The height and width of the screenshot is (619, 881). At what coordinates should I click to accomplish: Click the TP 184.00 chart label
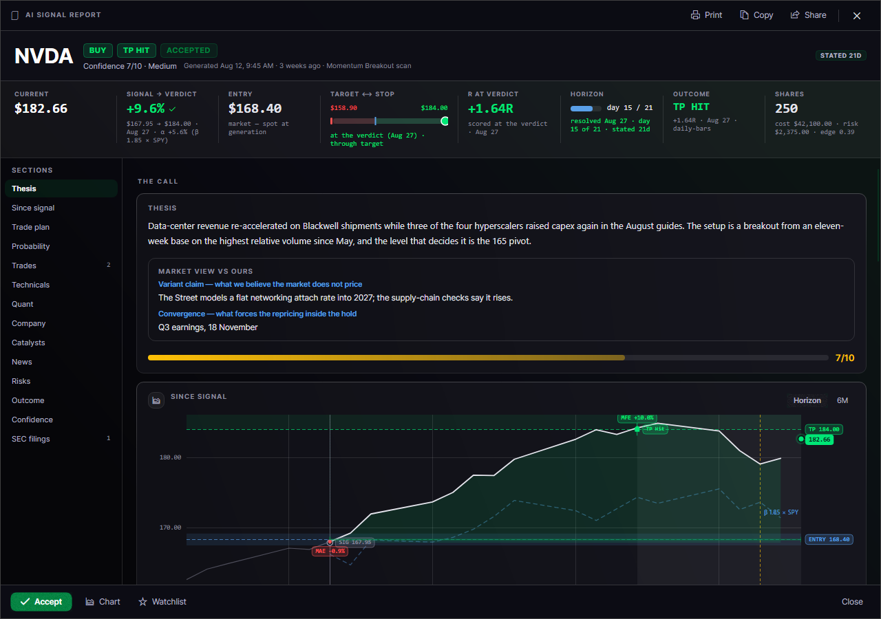824,429
